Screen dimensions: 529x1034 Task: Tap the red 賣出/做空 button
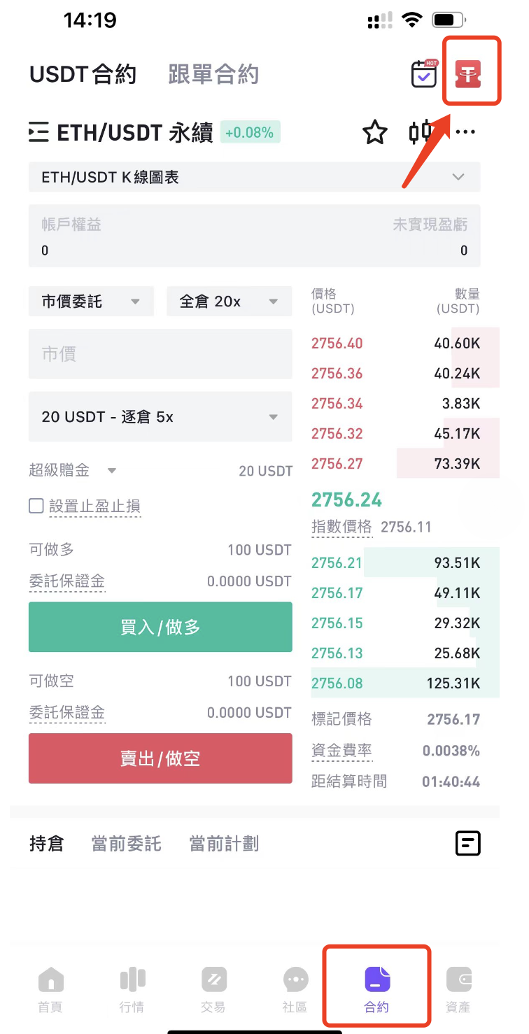tap(160, 758)
